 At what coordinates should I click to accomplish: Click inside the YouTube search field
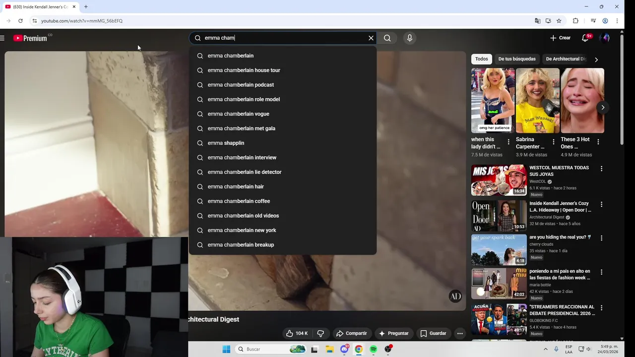click(x=283, y=38)
